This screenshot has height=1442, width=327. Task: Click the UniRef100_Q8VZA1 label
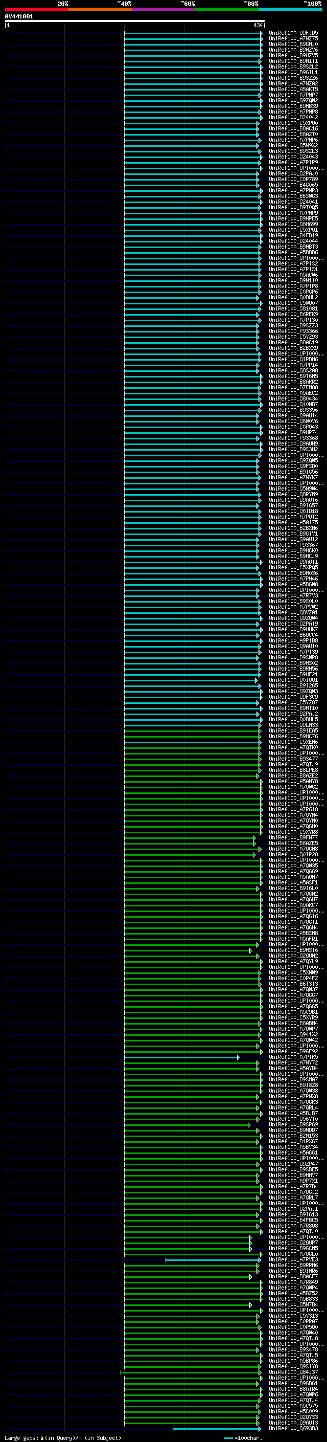pyautogui.click(x=293, y=612)
